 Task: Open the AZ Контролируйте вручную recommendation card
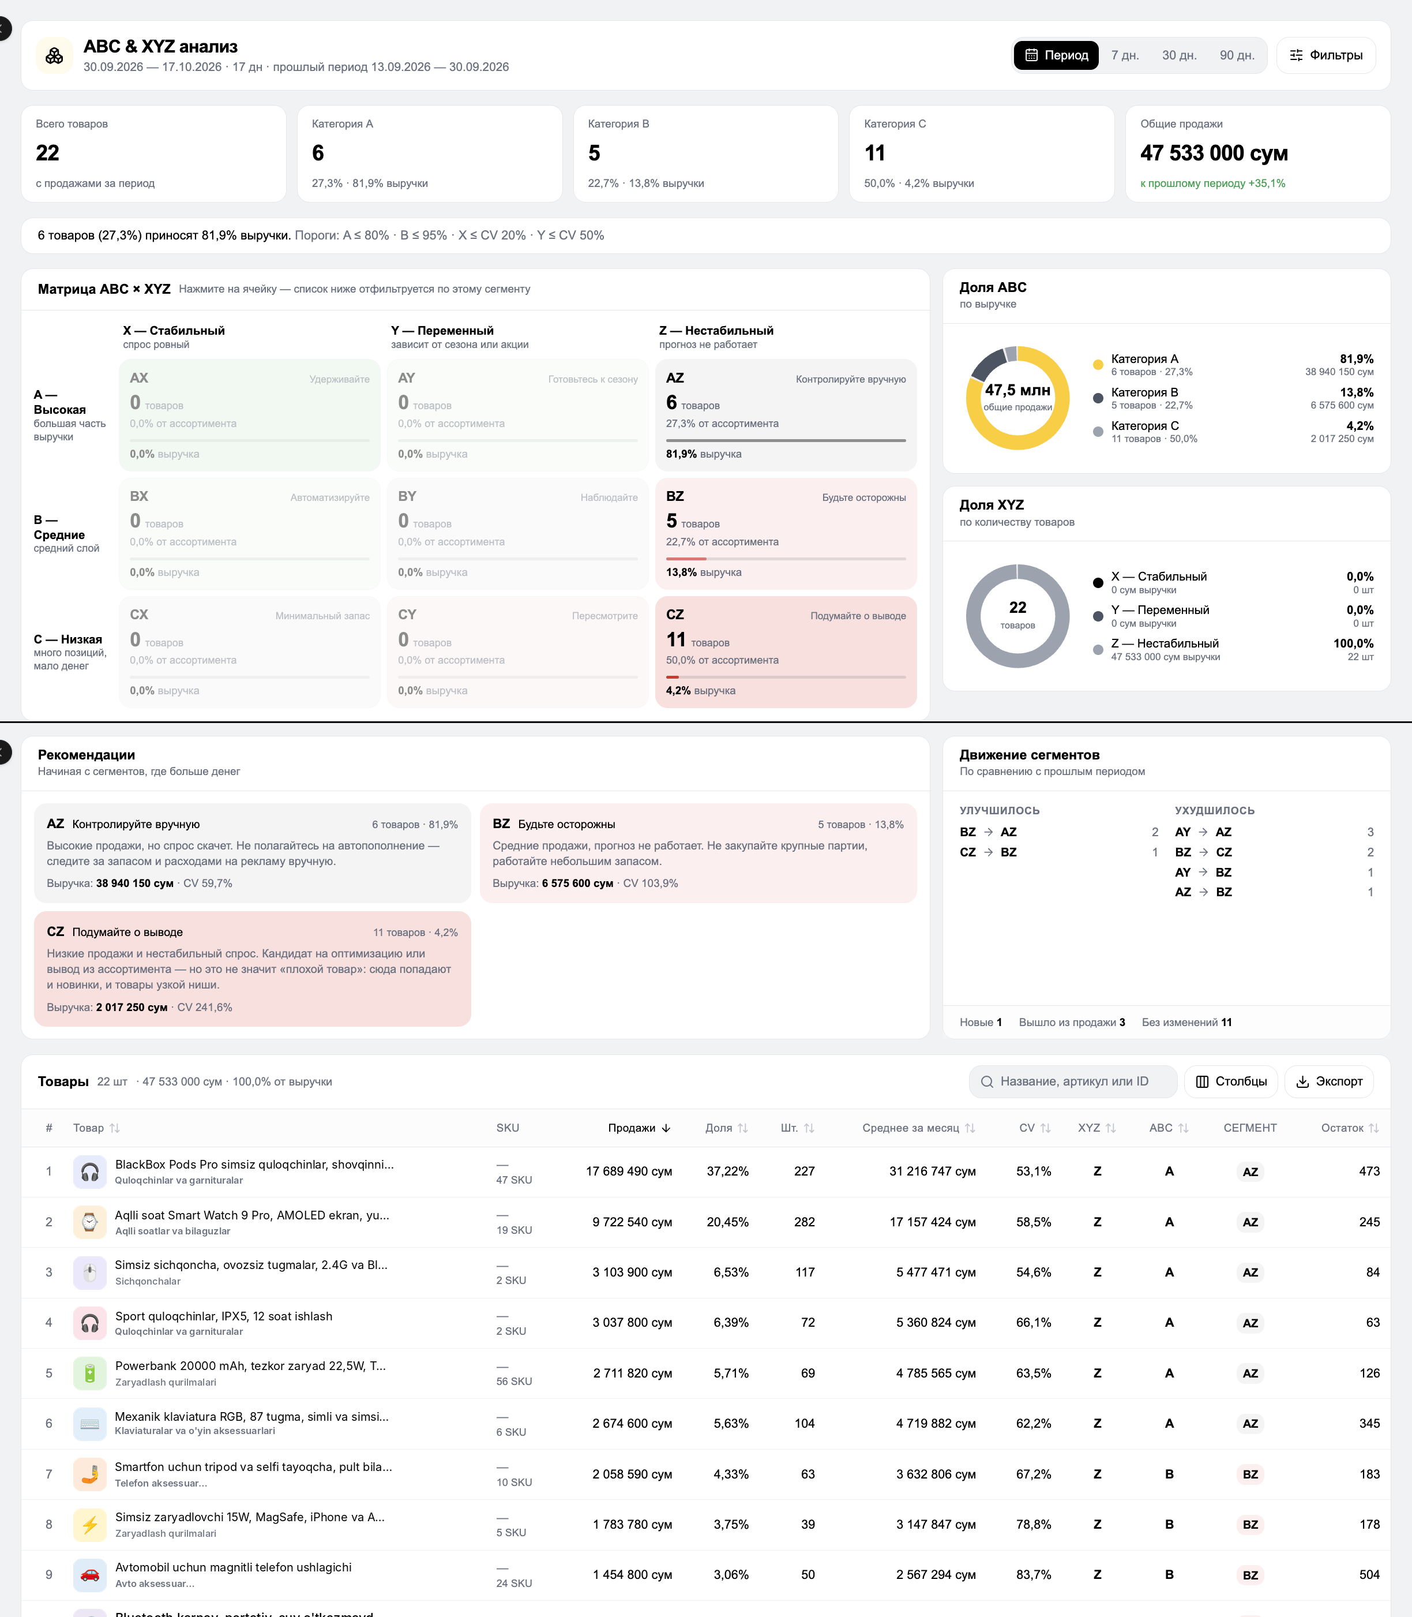pyautogui.click(x=252, y=853)
